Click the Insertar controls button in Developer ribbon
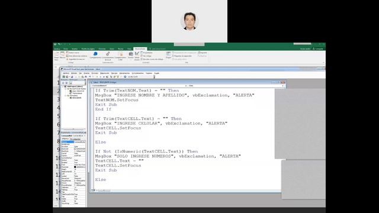This screenshot has width=379, height=213. [131, 55]
